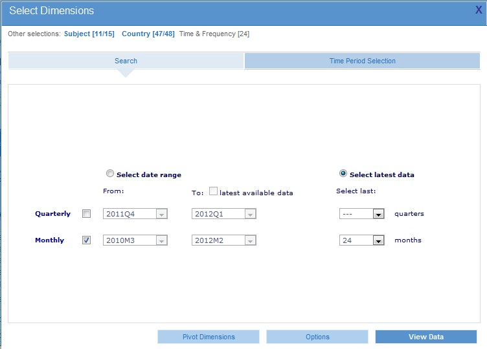Switch to the Time Period Selection tab
The height and width of the screenshot is (349, 487).
click(x=362, y=61)
